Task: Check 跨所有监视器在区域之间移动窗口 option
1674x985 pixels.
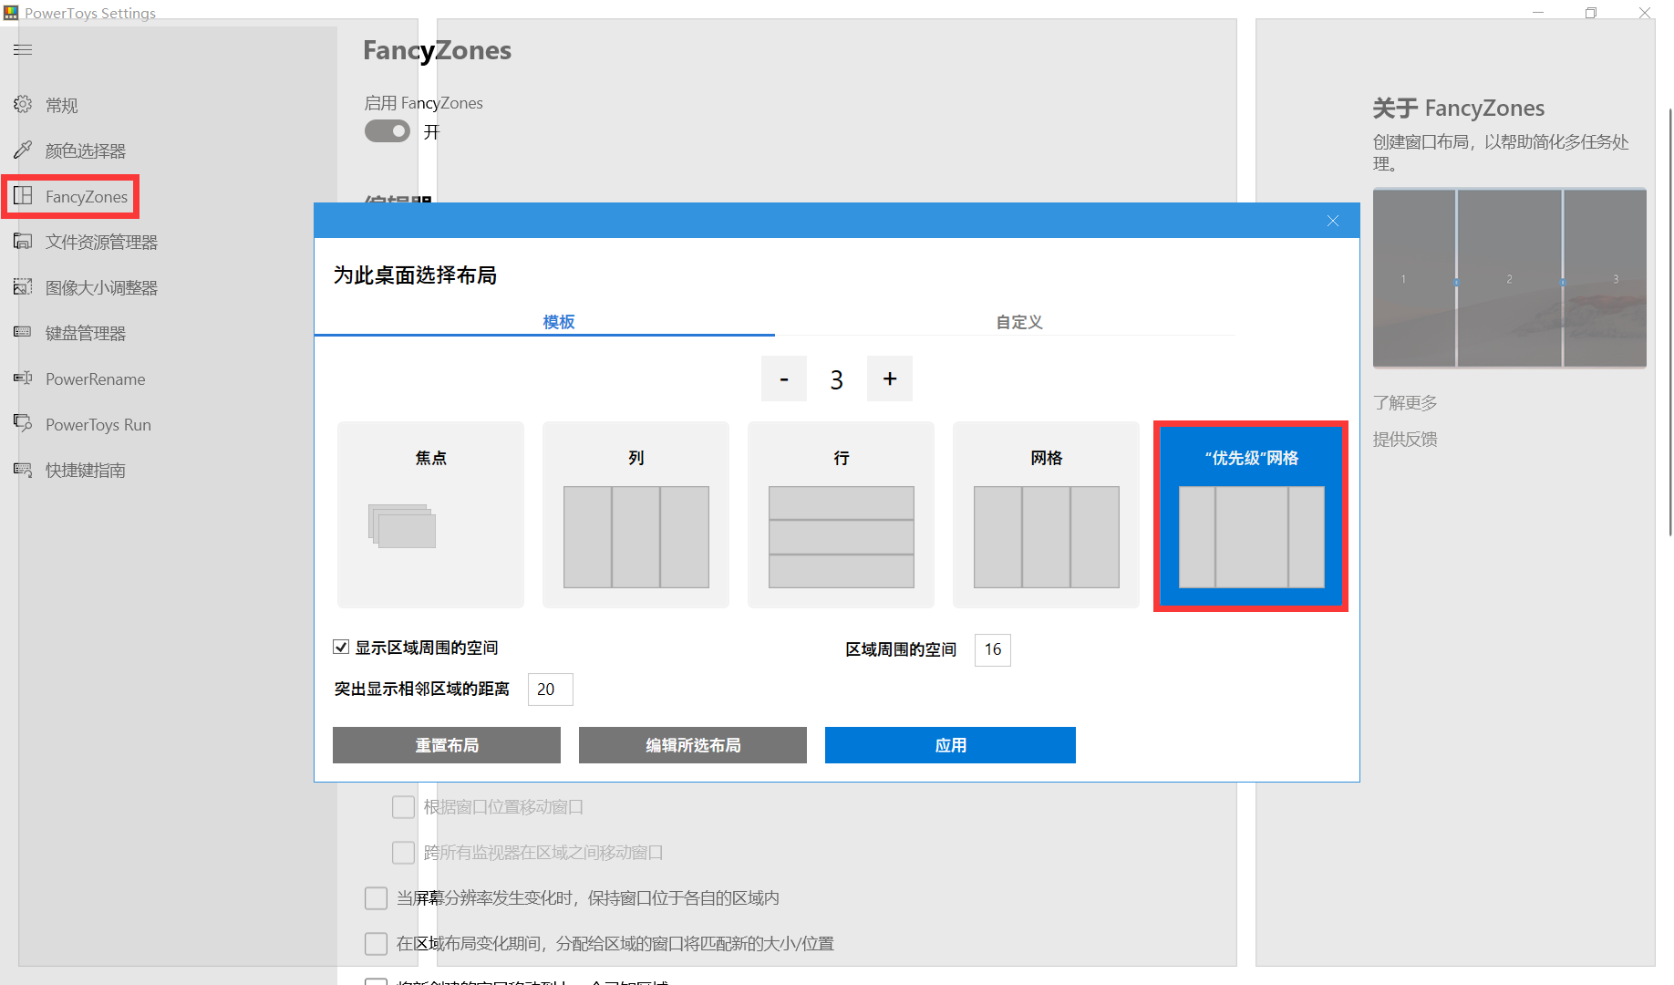Action: pos(403,853)
